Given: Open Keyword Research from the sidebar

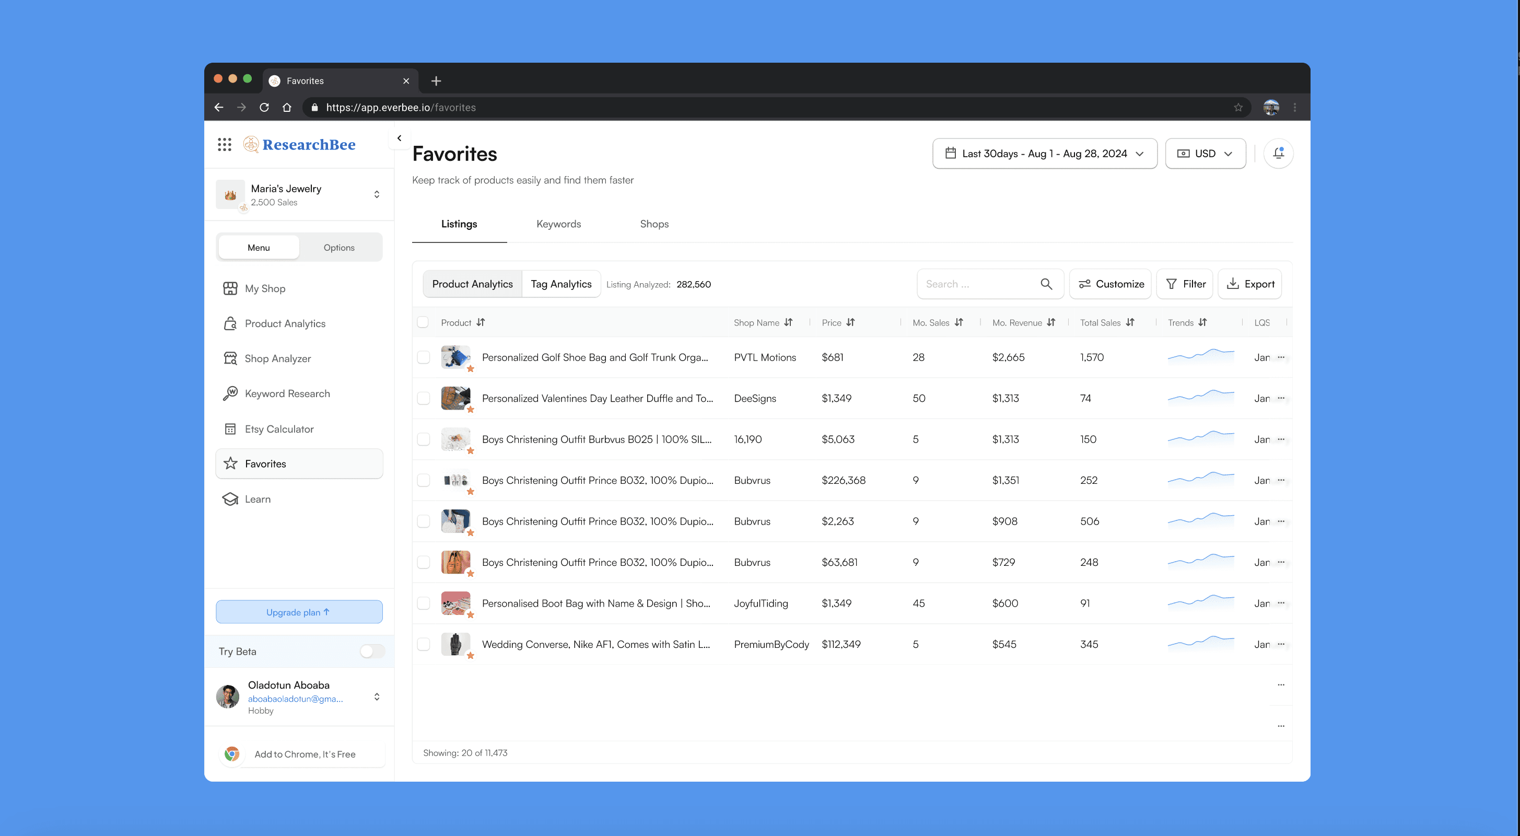Looking at the screenshot, I should coord(287,394).
